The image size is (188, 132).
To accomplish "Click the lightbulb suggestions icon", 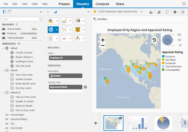I will (x=48, y=12).
